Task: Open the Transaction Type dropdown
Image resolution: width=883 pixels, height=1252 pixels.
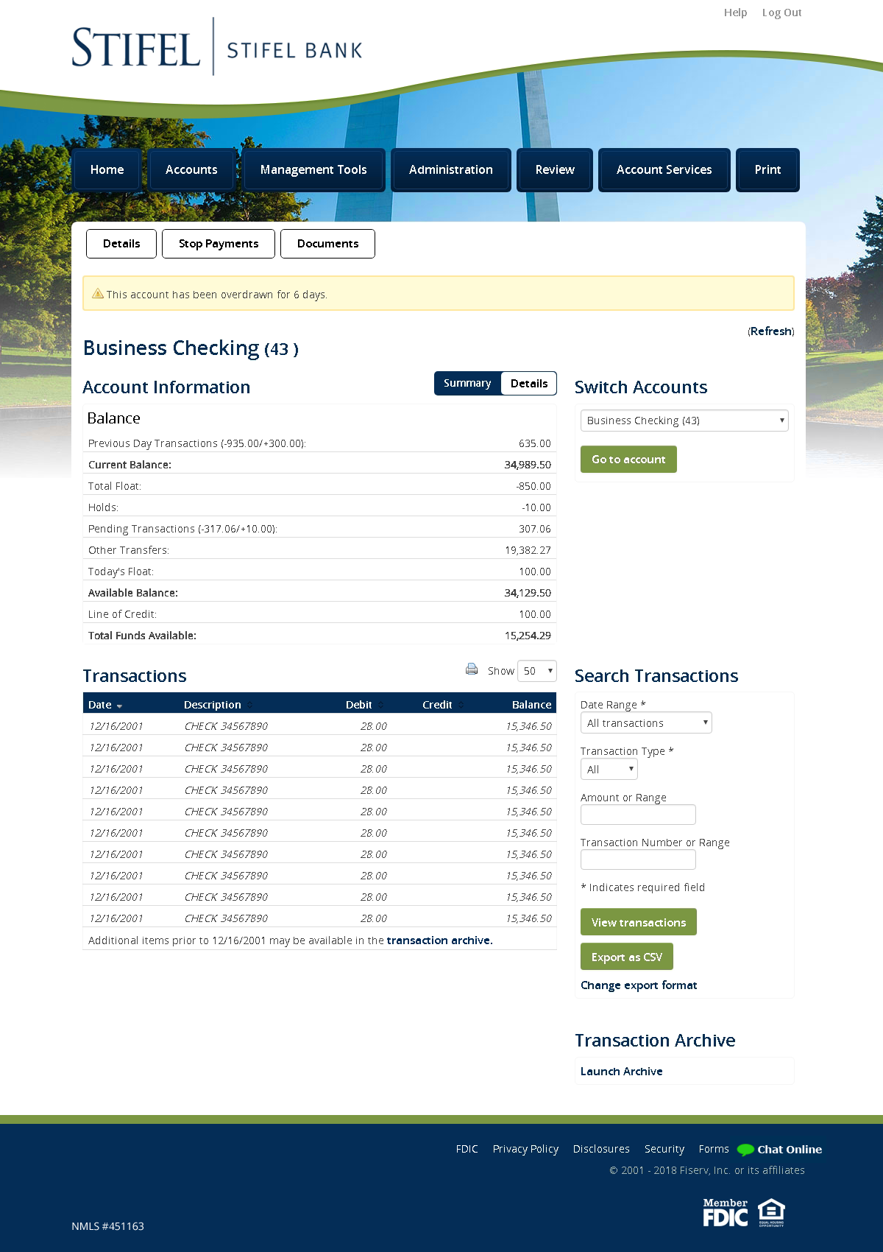Action: 609,770
